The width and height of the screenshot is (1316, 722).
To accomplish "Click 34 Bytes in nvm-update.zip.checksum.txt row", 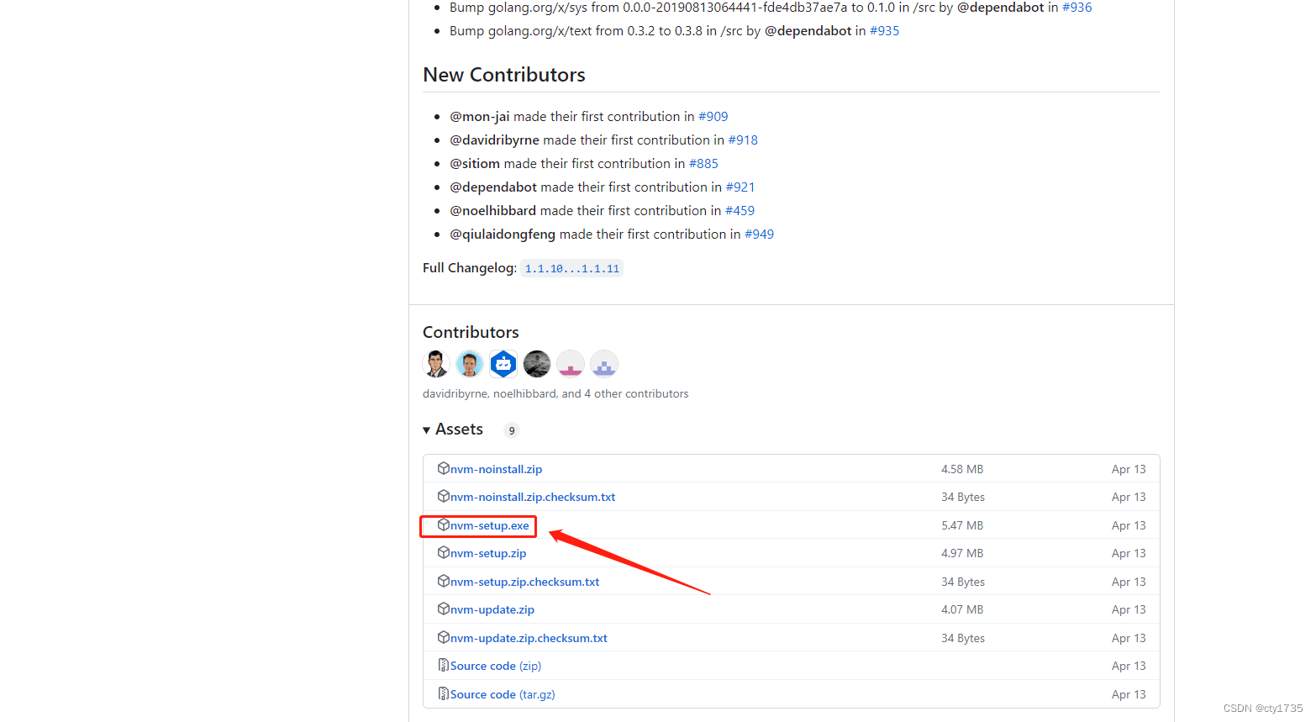I will click(x=963, y=638).
